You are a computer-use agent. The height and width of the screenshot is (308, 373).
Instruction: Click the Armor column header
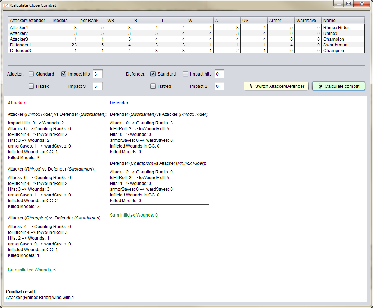pos(281,21)
